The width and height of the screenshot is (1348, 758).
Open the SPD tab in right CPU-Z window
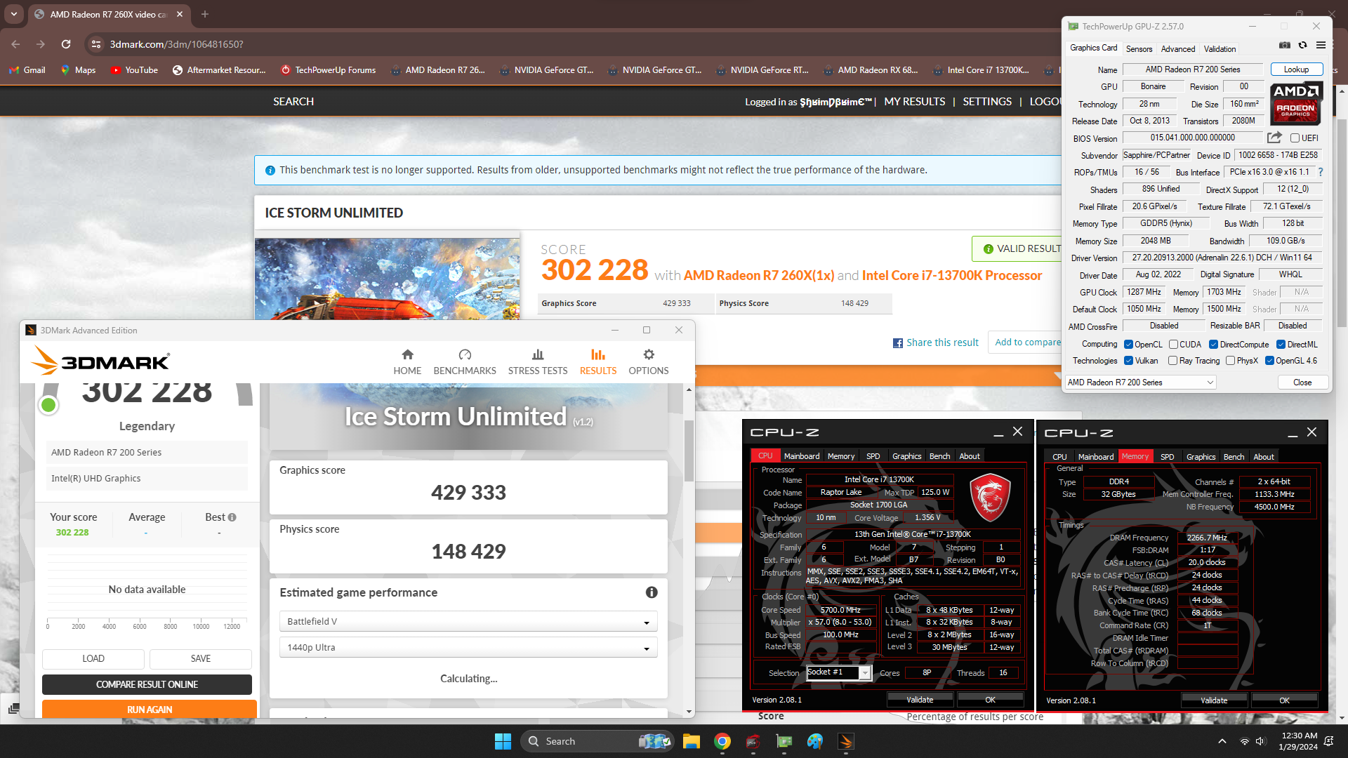click(x=1167, y=457)
